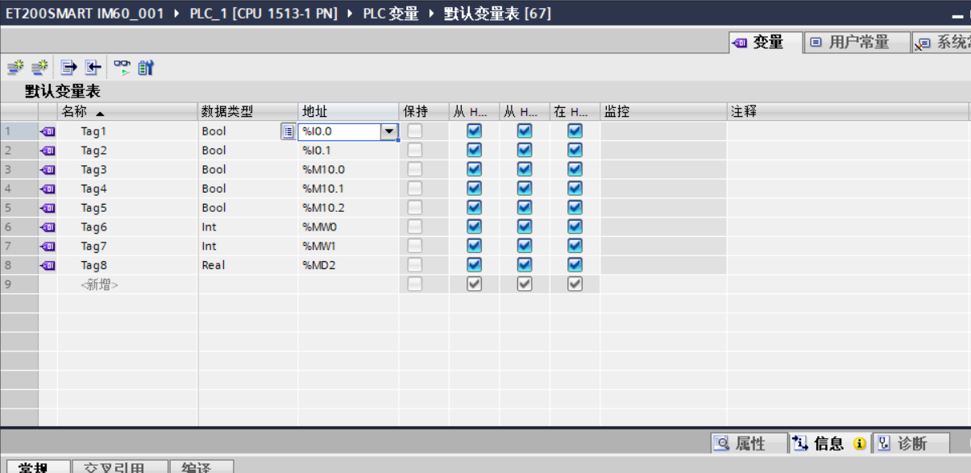Open the address dropdown arrow for Tag1
The image size is (971, 473).
pyautogui.click(x=389, y=131)
